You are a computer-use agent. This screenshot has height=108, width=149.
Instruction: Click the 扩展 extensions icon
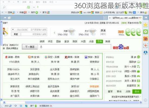click(48, 12)
